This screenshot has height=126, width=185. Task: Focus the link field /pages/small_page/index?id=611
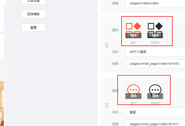point(155,123)
